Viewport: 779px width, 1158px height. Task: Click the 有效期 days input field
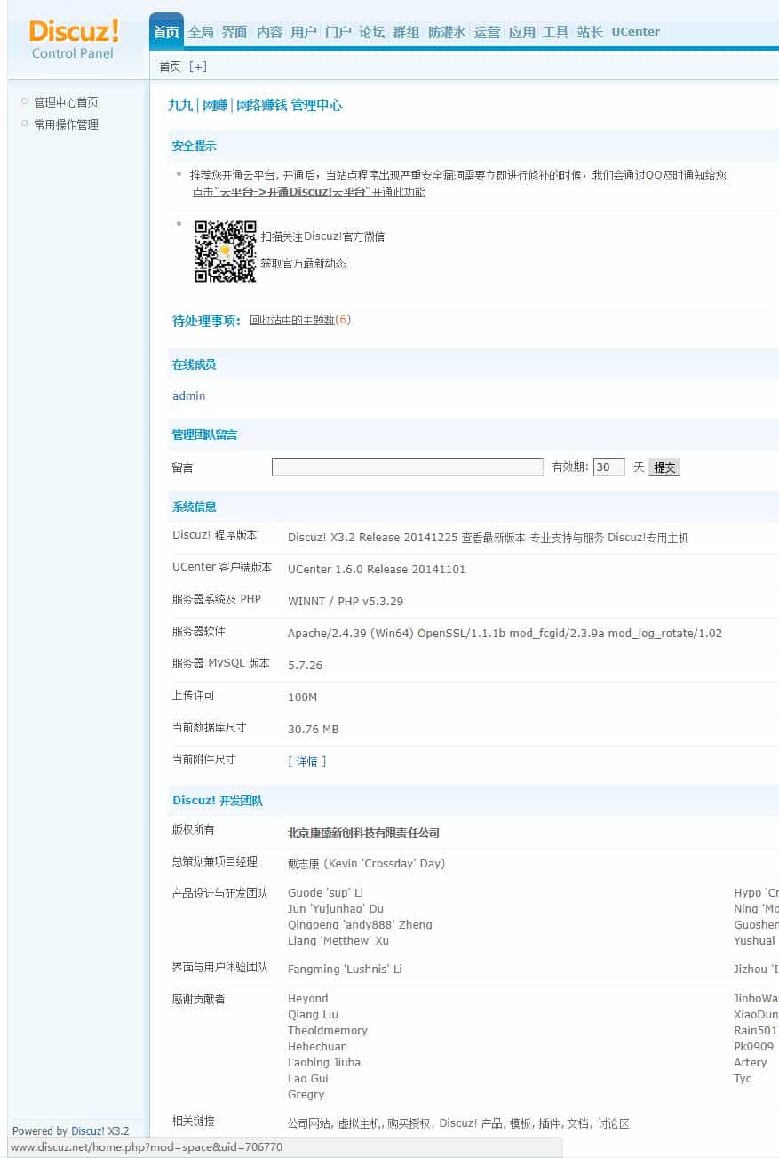click(x=609, y=467)
